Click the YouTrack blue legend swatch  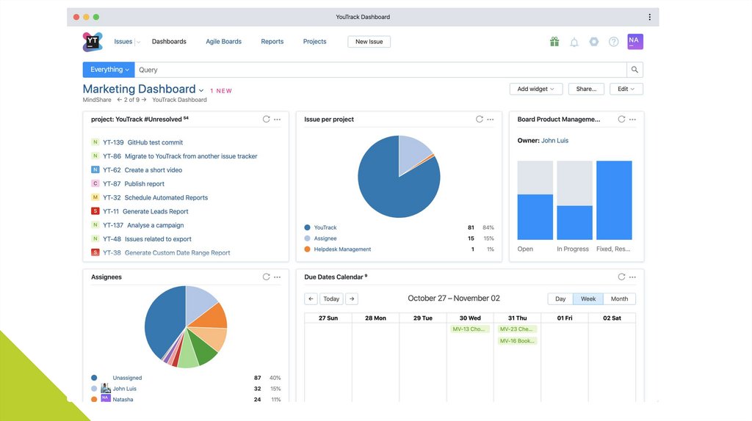307,227
